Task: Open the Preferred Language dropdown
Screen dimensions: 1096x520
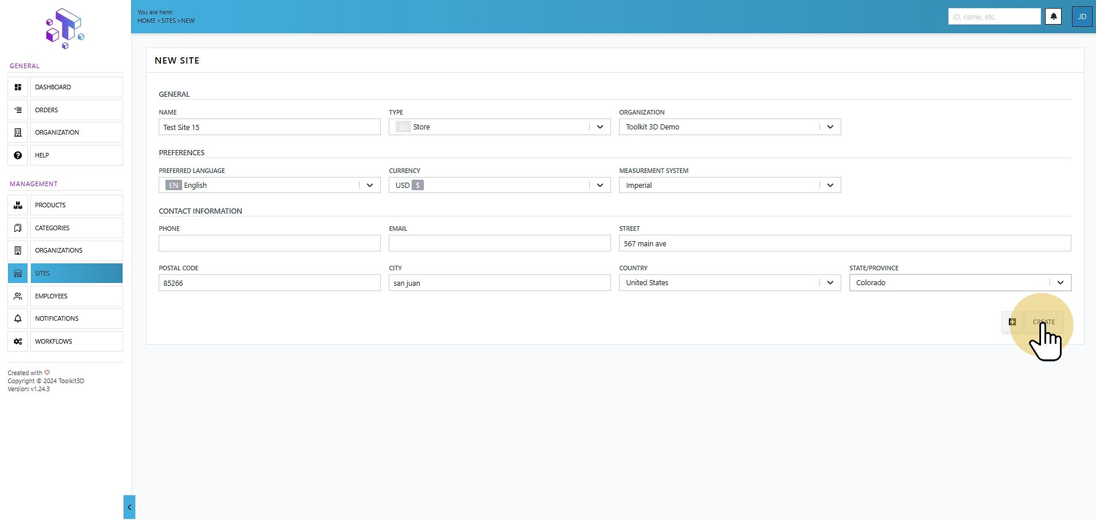Action: pos(270,185)
